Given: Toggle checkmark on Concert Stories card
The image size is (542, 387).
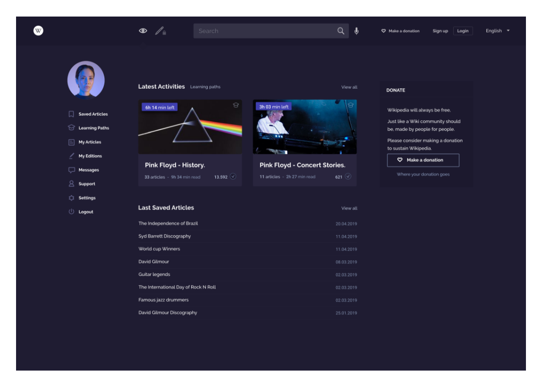Looking at the screenshot, I should coord(348,176).
